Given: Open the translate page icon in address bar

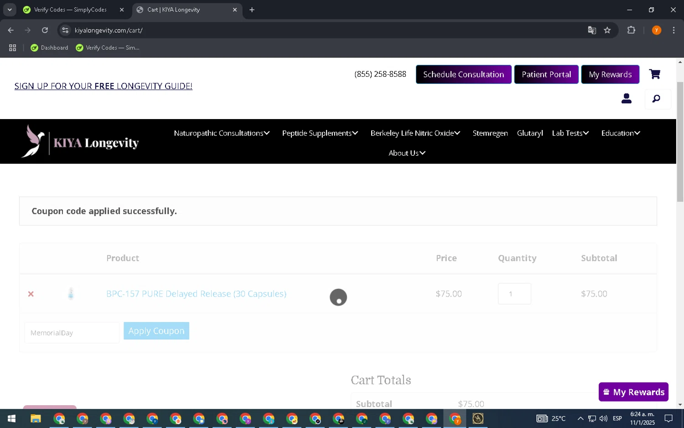Looking at the screenshot, I should (x=592, y=30).
